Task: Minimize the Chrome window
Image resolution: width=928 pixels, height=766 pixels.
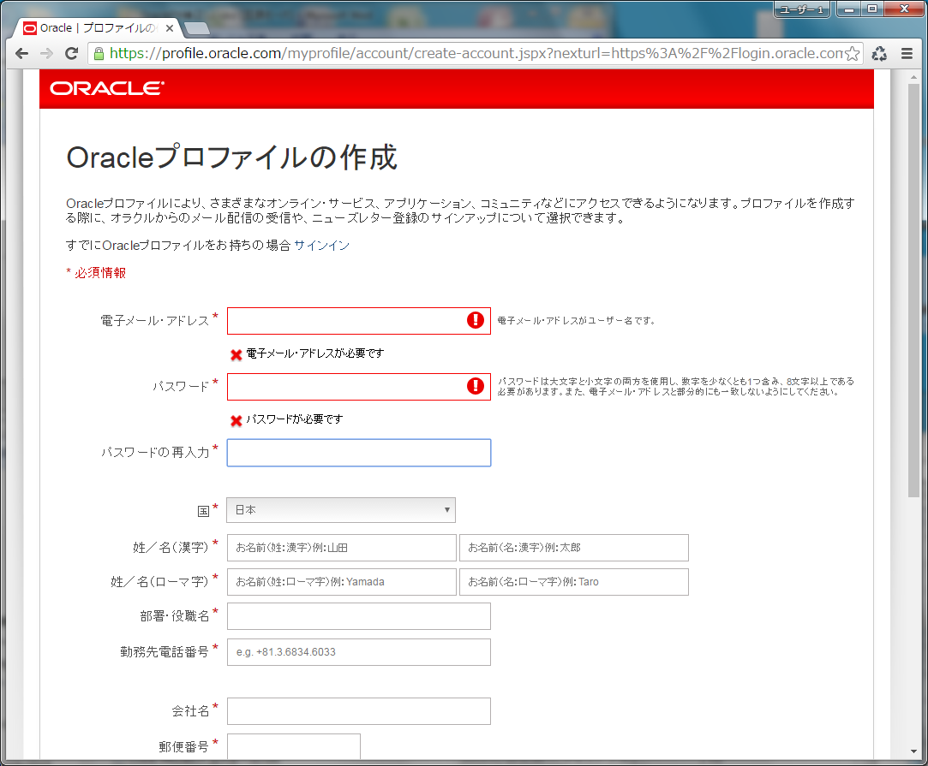Action: click(x=848, y=9)
